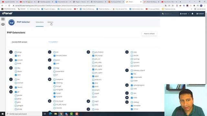The image size is (207, 116).
Task: Click the PHP Selector round logo
Action: point(12,22)
